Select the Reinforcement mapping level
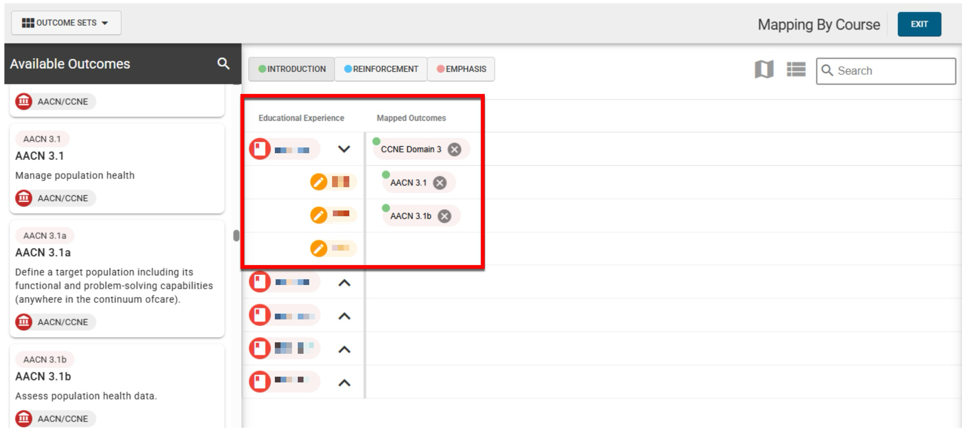This screenshot has width=962, height=434. coord(381,69)
